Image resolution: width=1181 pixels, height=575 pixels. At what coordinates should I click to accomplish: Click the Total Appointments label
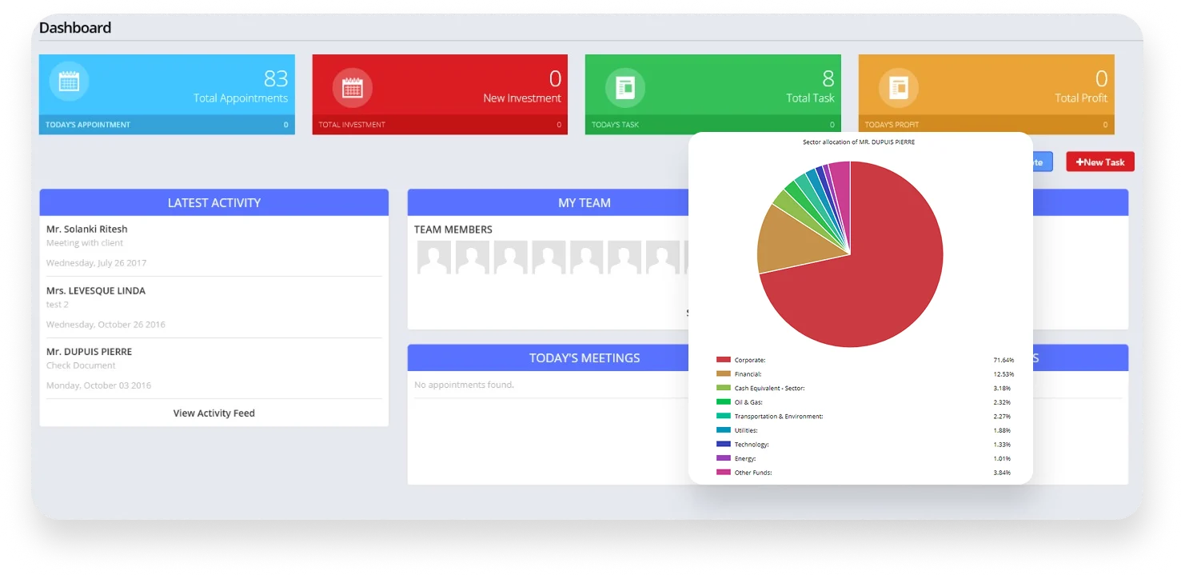tap(241, 98)
